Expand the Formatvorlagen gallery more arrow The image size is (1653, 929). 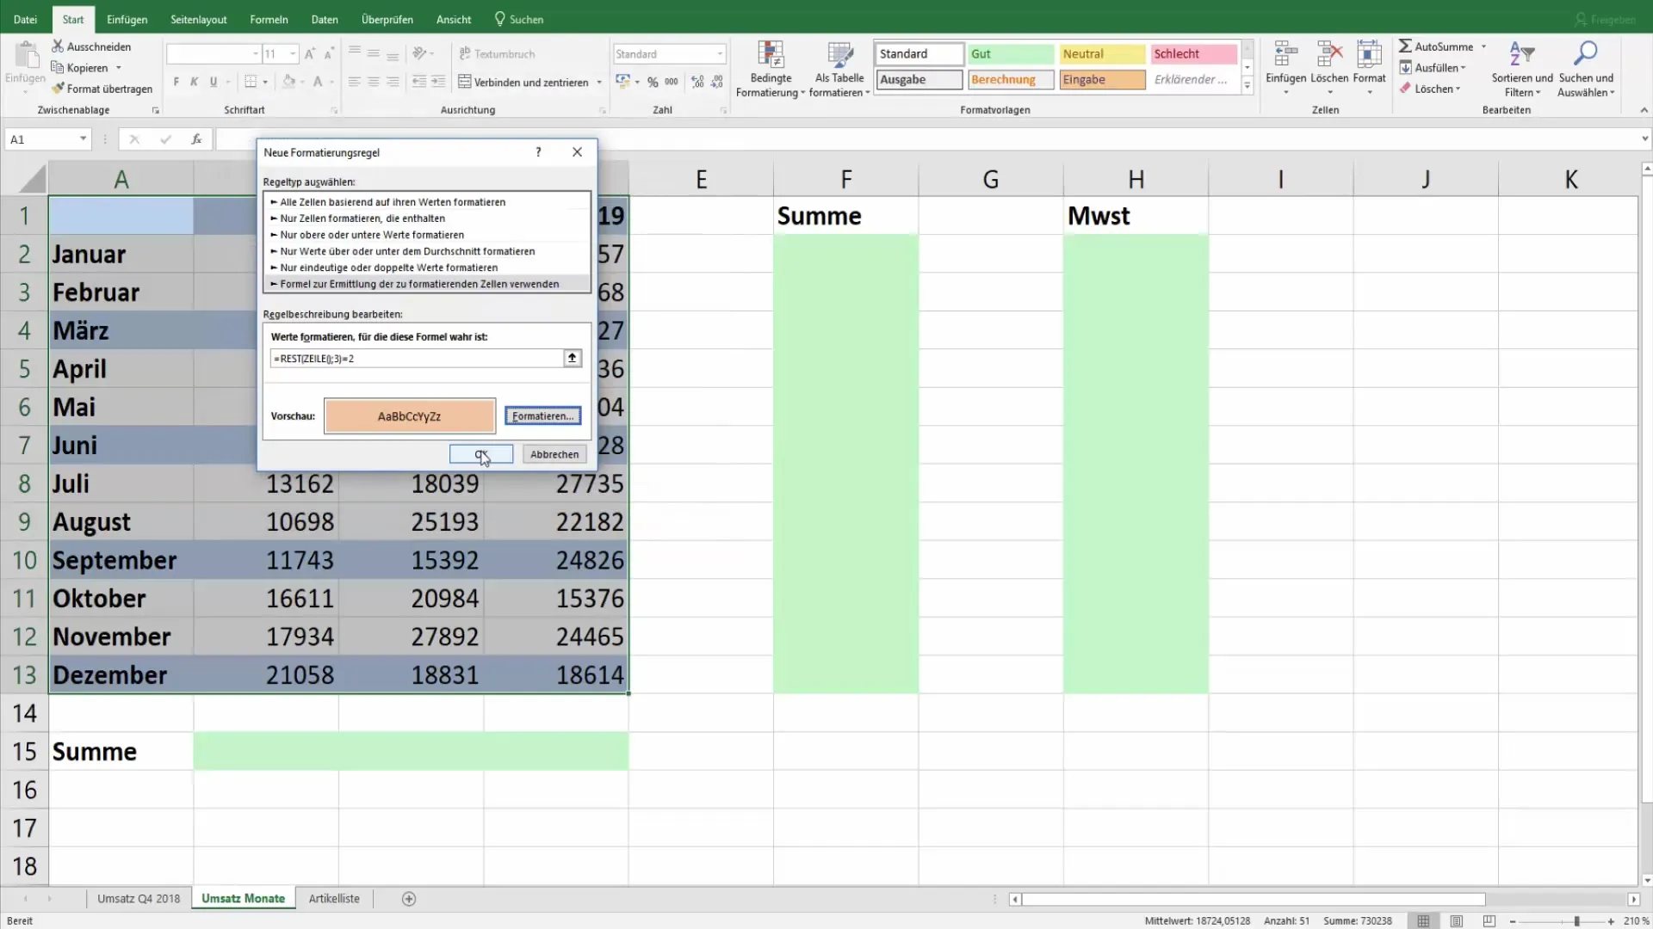pos(1247,85)
